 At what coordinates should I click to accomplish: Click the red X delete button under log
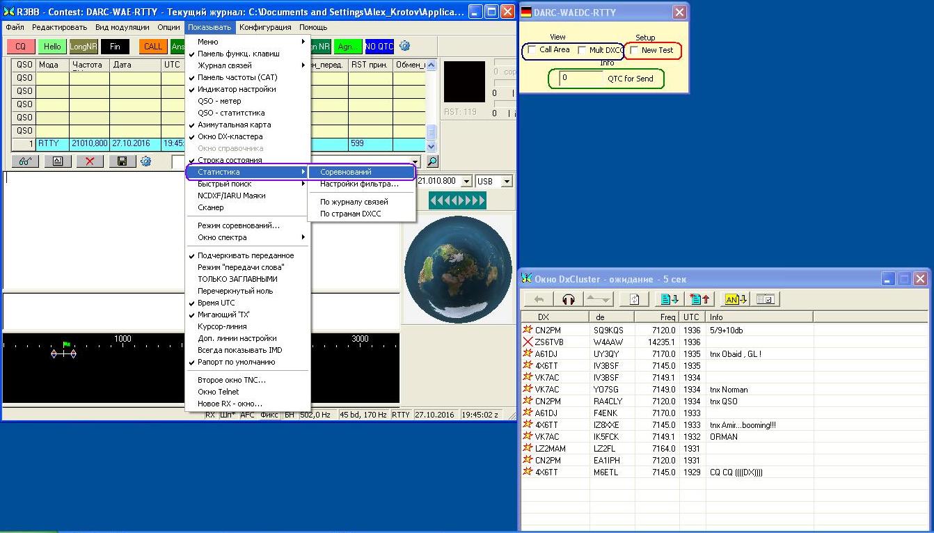click(x=90, y=161)
